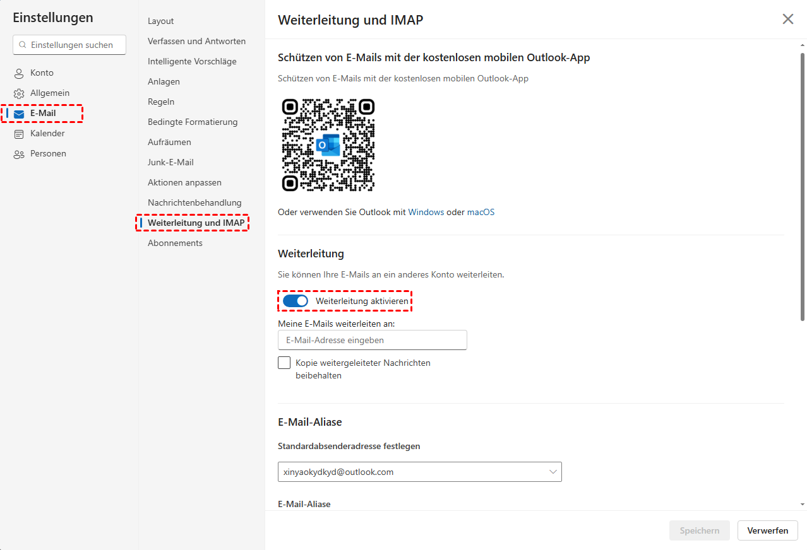
Task: Click the Personen people icon
Action: point(19,154)
